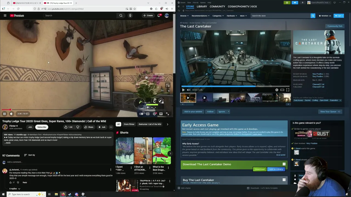The image size is (351, 197).
Task: Click YouTube search magnifier button
Action: [x=121, y=16]
